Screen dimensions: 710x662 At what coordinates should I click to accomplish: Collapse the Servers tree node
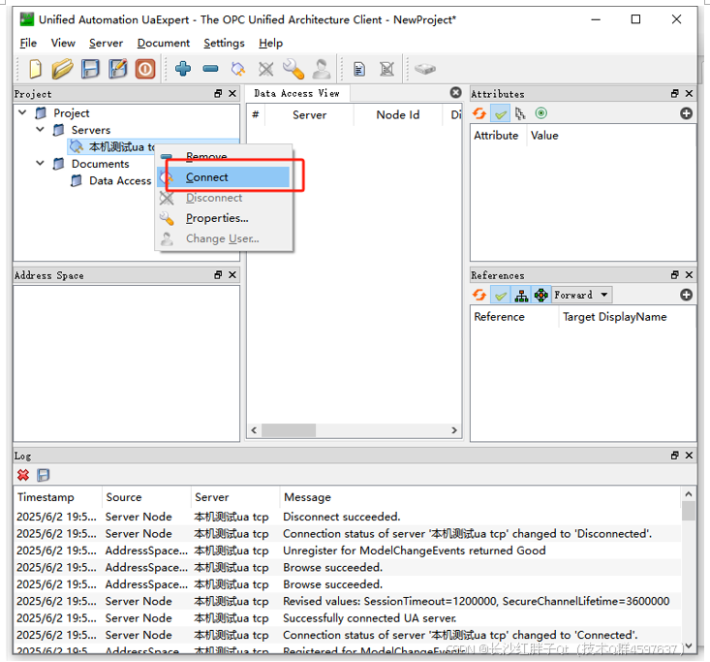click(x=40, y=130)
